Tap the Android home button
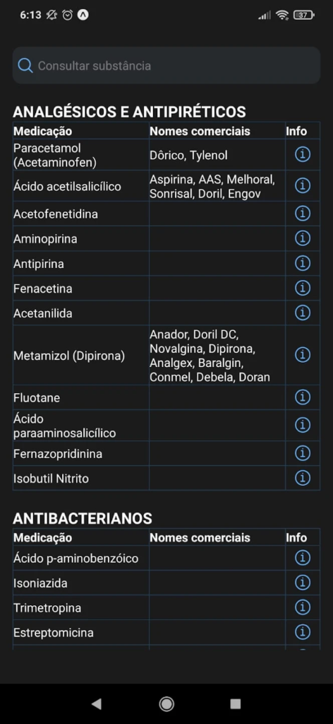Screen dimensions: 333x724 click(x=166, y=703)
